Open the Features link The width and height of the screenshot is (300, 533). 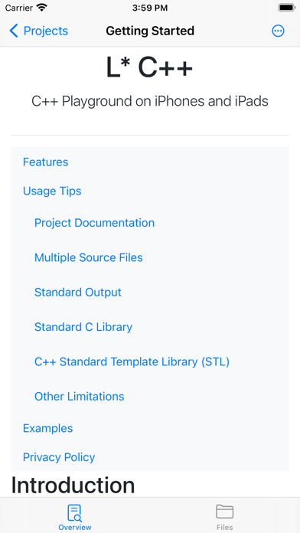pyautogui.click(x=45, y=162)
